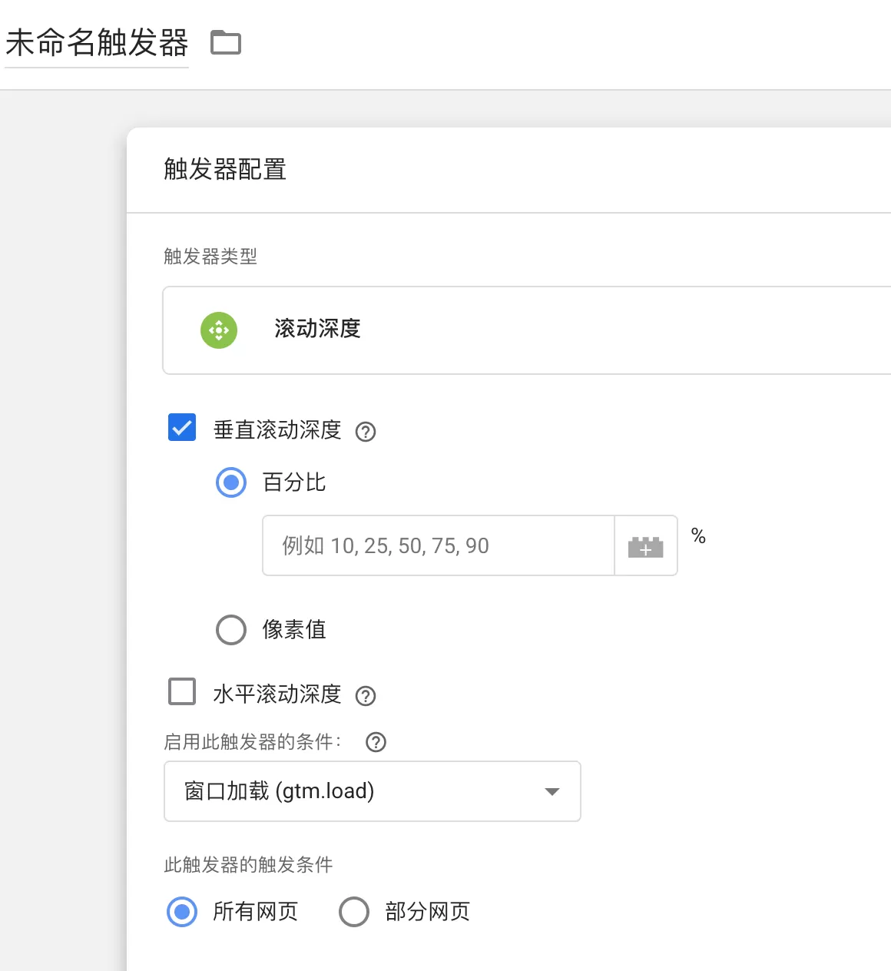
Task: Disable the 垂直滚动深度 checkbox
Action: click(x=181, y=427)
